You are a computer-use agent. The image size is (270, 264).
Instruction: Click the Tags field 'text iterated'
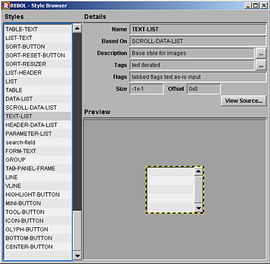[192, 65]
